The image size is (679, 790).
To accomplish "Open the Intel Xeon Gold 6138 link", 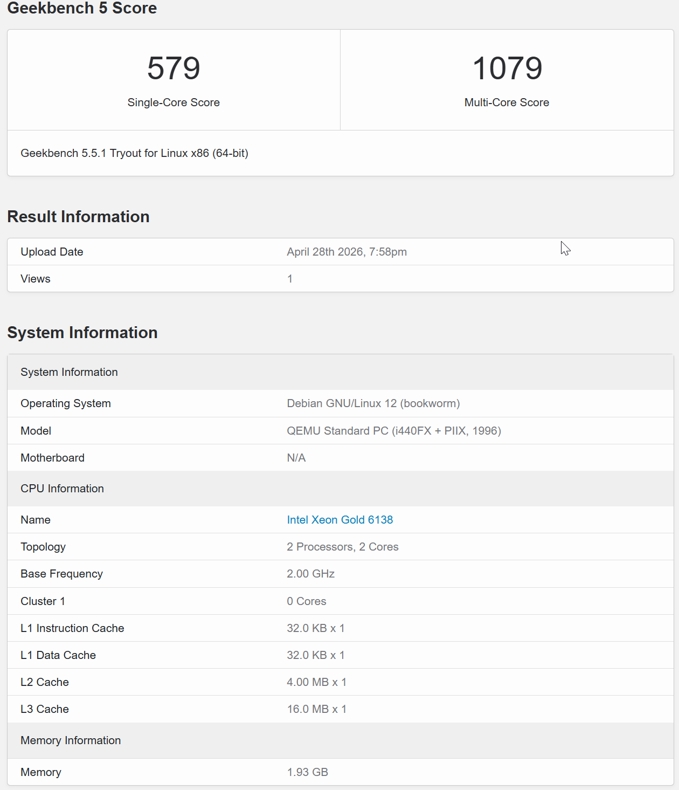I will [339, 520].
